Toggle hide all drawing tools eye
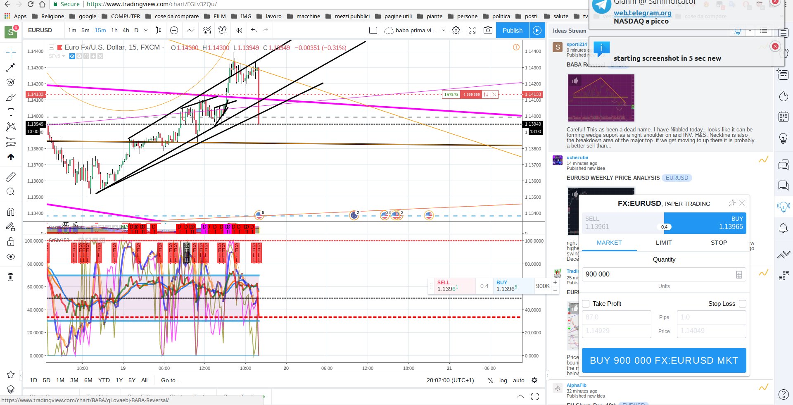This screenshot has height=405, width=793. pos(11,257)
